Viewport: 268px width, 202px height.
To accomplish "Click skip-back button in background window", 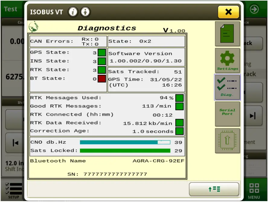I will (x=15, y=143).
